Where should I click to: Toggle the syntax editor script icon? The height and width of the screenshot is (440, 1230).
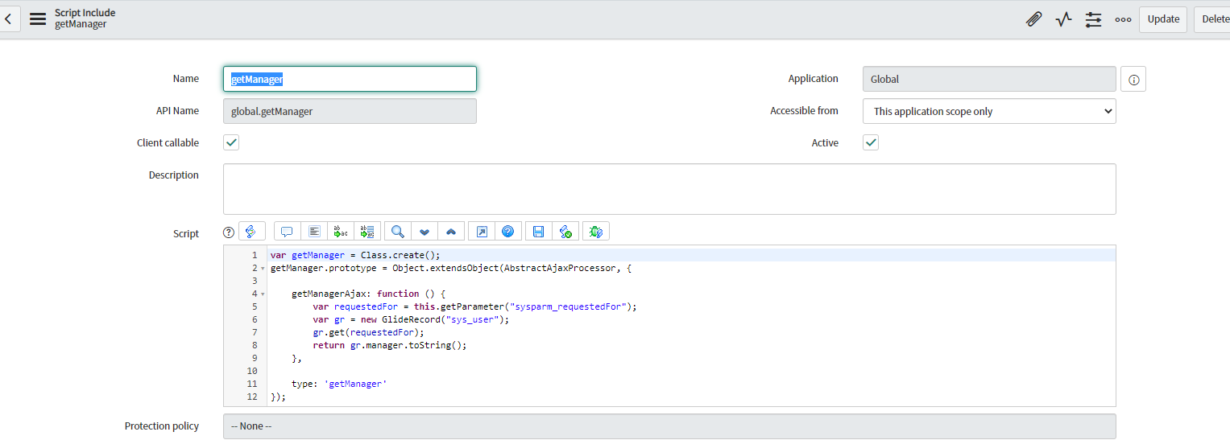pos(252,232)
